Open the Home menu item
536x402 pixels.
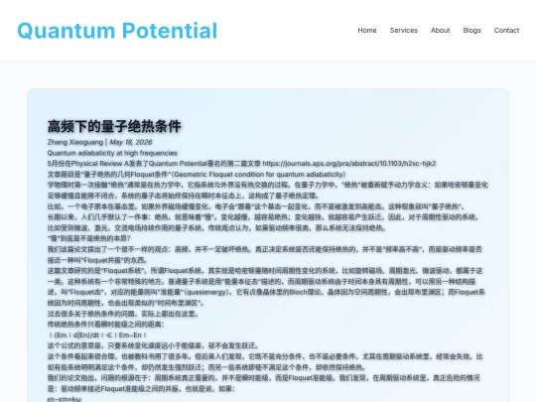[367, 31]
